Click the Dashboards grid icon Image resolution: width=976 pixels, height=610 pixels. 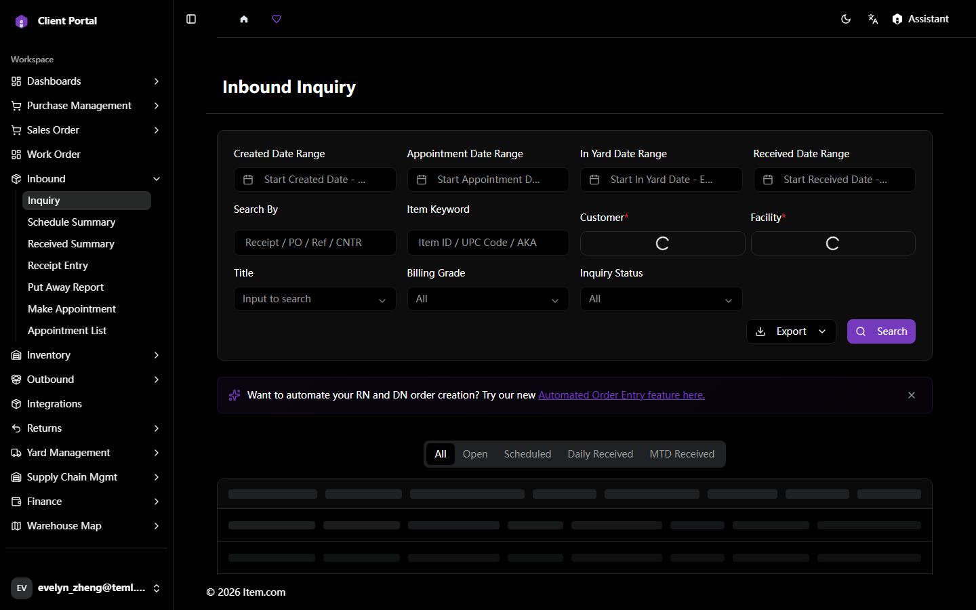pos(16,81)
